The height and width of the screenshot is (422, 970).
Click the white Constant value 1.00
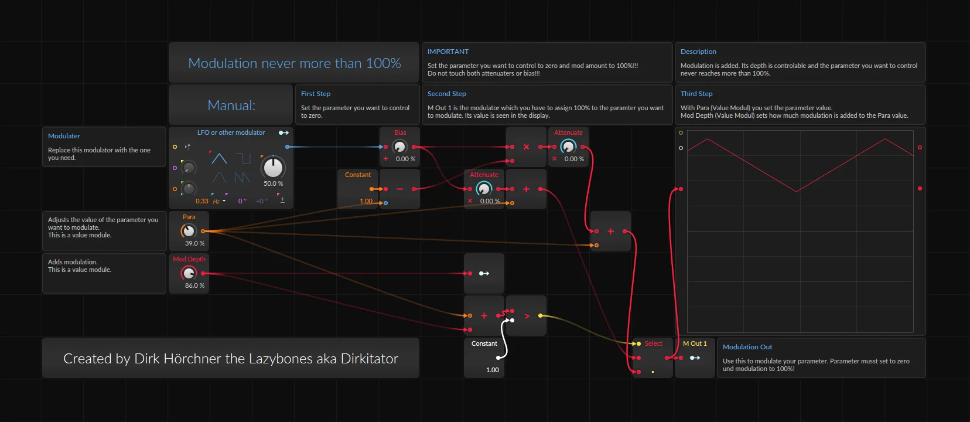[x=493, y=370]
